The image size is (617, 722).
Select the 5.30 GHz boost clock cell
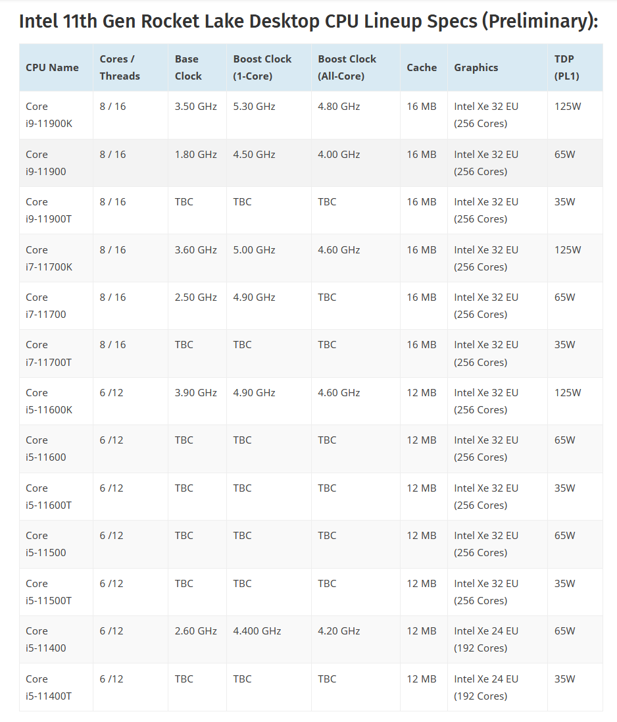tap(254, 107)
